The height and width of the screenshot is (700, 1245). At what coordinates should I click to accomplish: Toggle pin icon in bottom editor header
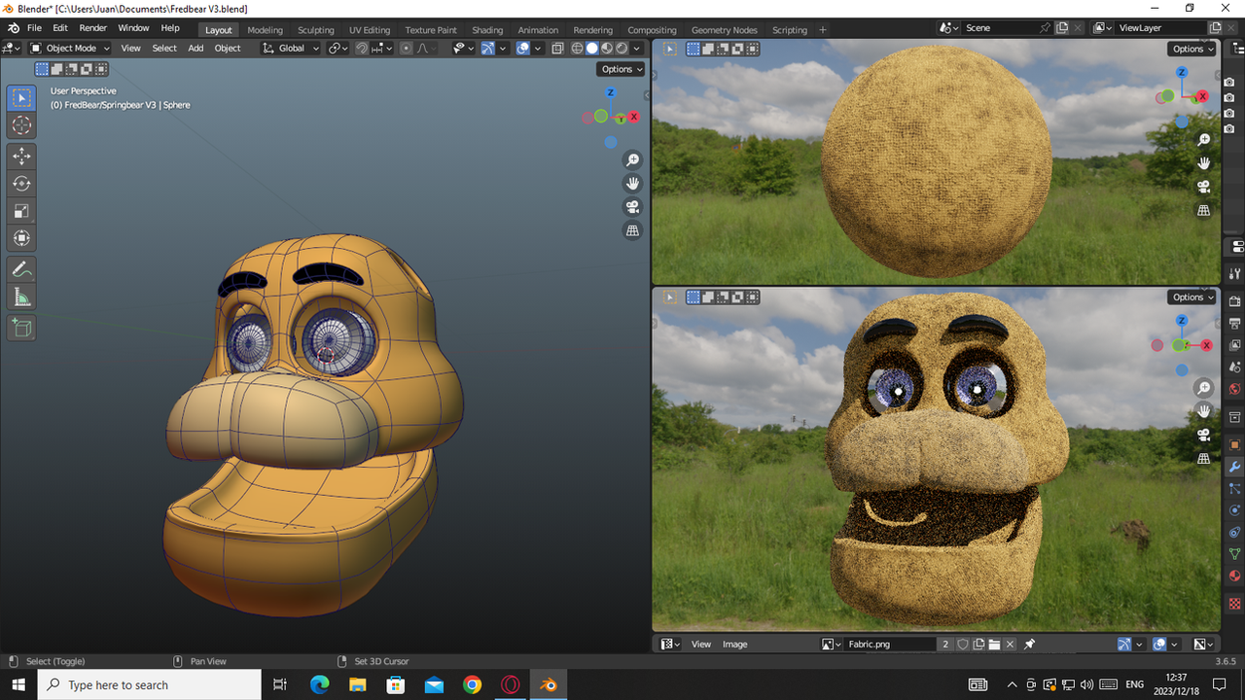(x=1030, y=645)
